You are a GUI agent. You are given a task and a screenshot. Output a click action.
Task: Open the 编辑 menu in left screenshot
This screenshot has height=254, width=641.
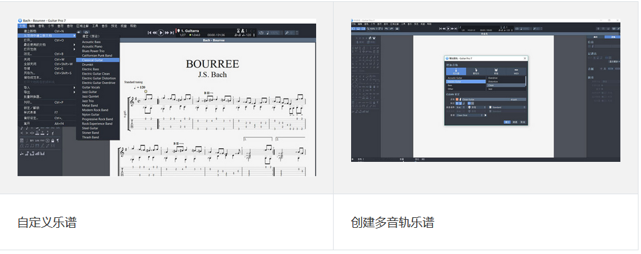32,26
